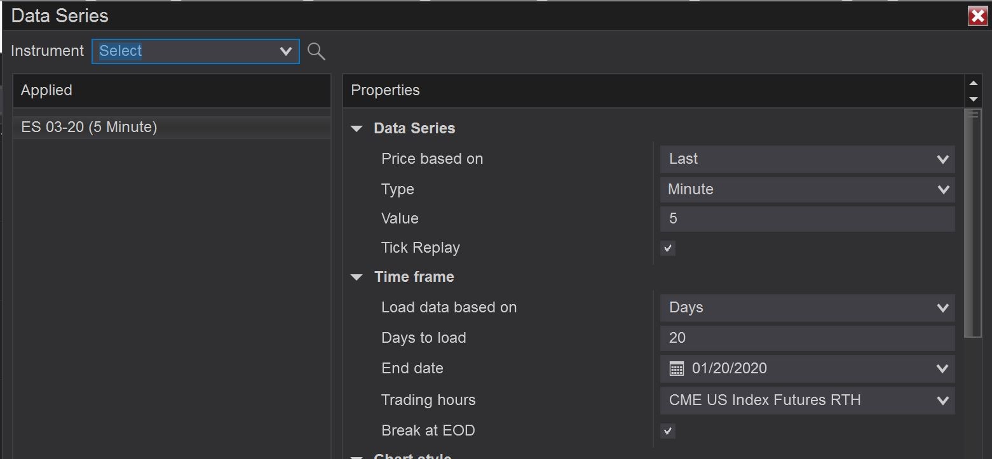Collapse the Time frame section

pyautogui.click(x=357, y=277)
